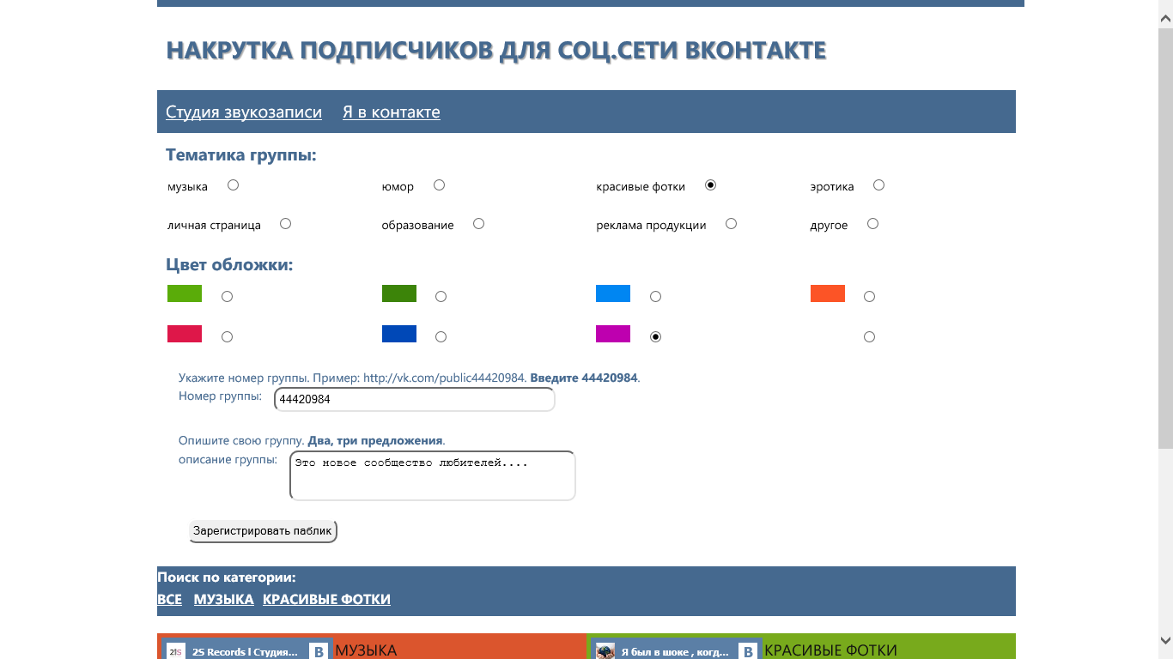Viewport: 1173px width, 659px height.
Task: Click the VK logo icon on 2S Records card
Action: 319,651
